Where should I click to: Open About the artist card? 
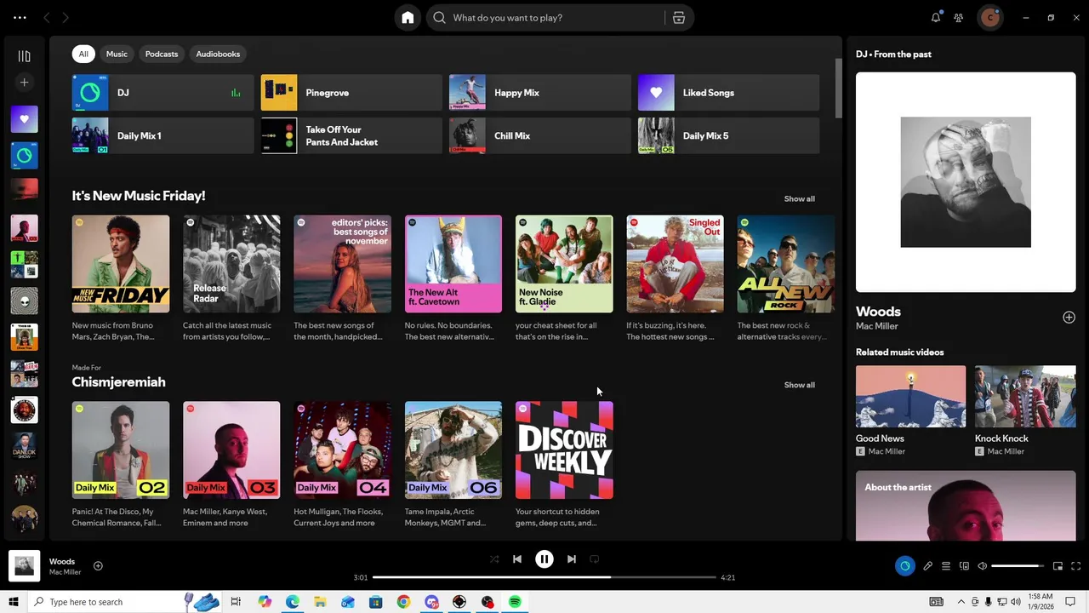pos(966,506)
